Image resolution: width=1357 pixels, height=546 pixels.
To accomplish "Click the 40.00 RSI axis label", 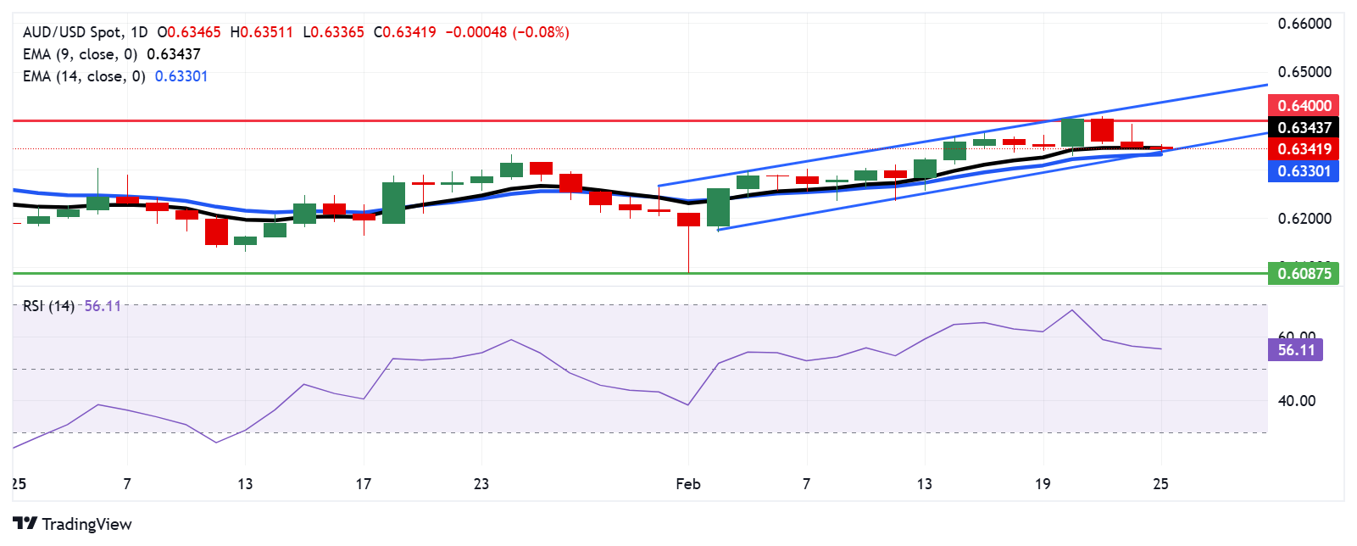I will point(1297,401).
